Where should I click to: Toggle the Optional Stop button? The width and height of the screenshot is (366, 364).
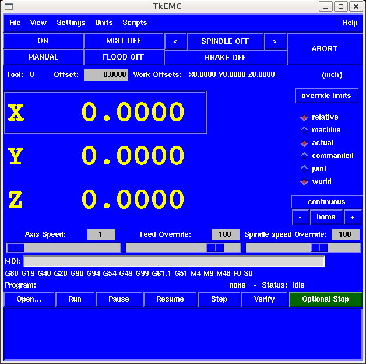tap(326, 299)
